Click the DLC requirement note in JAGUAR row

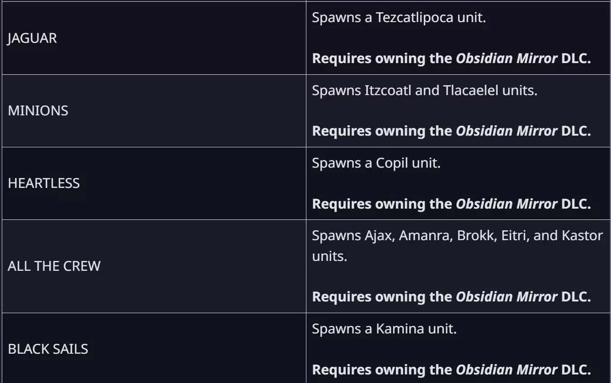click(x=451, y=59)
